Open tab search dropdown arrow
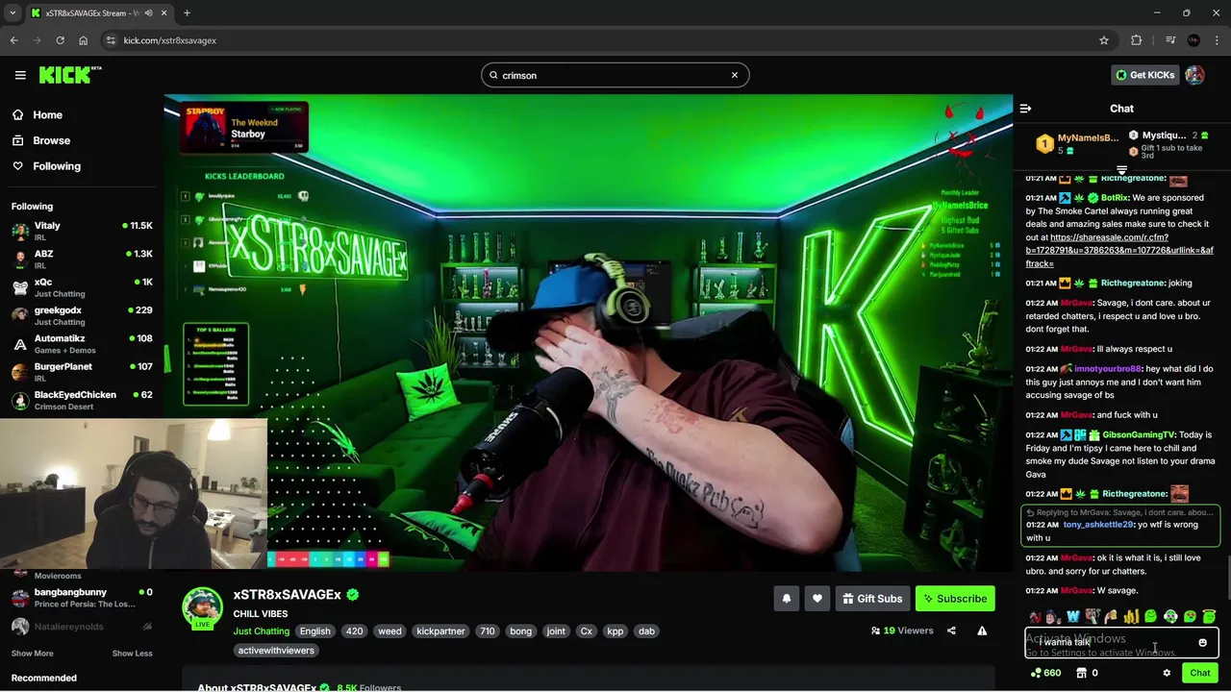 (x=13, y=12)
